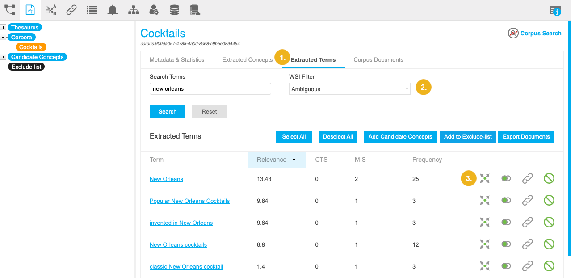Open the Metadata & Statistics tab

click(x=176, y=60)
